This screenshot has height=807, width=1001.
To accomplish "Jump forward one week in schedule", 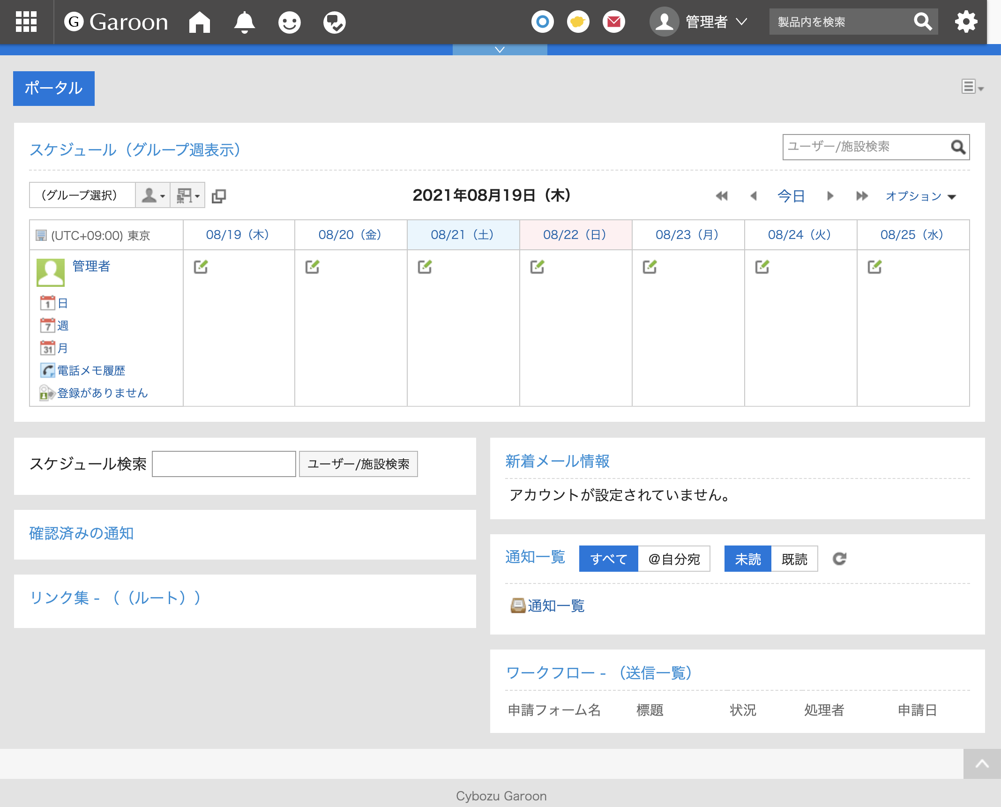I will [862, 196].
